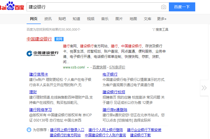Switch to the 贴吧 tab
This screenshot has width=210, height=139.
62,19
